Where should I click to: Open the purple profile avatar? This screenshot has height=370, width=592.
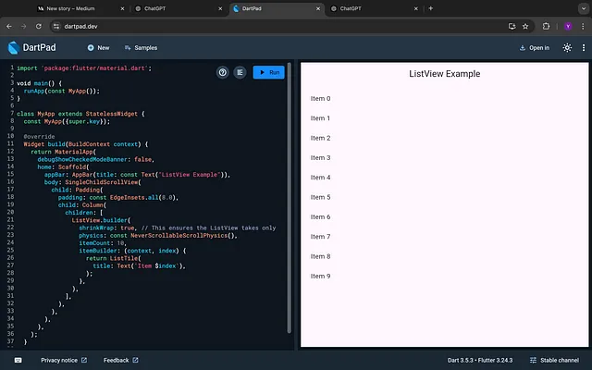[568, 26]
